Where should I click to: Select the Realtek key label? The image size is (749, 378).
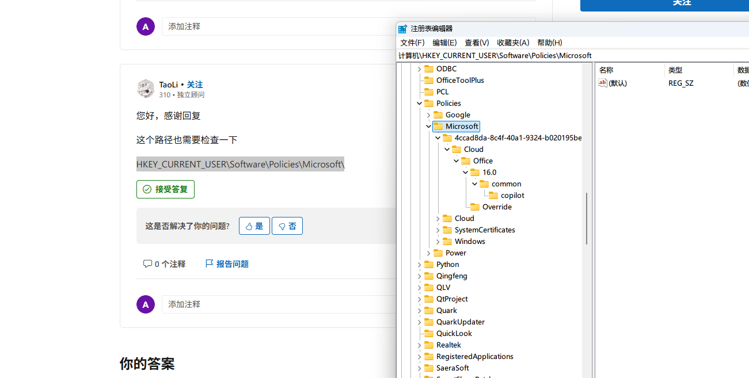click(448, 345)
